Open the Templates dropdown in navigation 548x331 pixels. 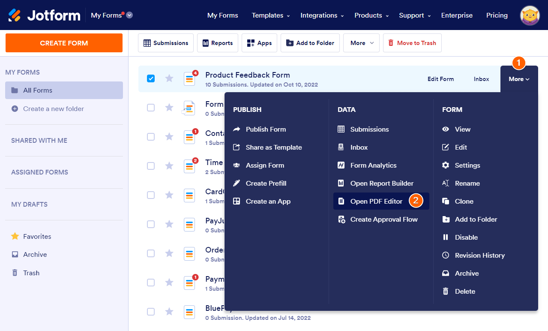(270, 15)
